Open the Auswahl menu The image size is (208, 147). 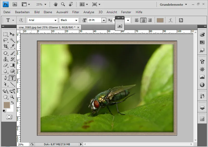point(62,12)
